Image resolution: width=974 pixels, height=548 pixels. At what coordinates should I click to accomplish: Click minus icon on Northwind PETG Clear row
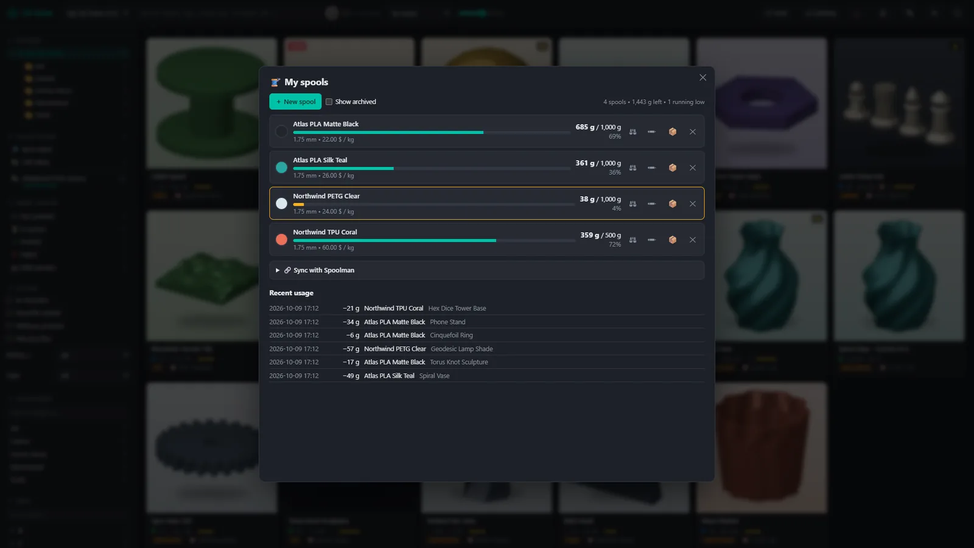coord(651,203)
